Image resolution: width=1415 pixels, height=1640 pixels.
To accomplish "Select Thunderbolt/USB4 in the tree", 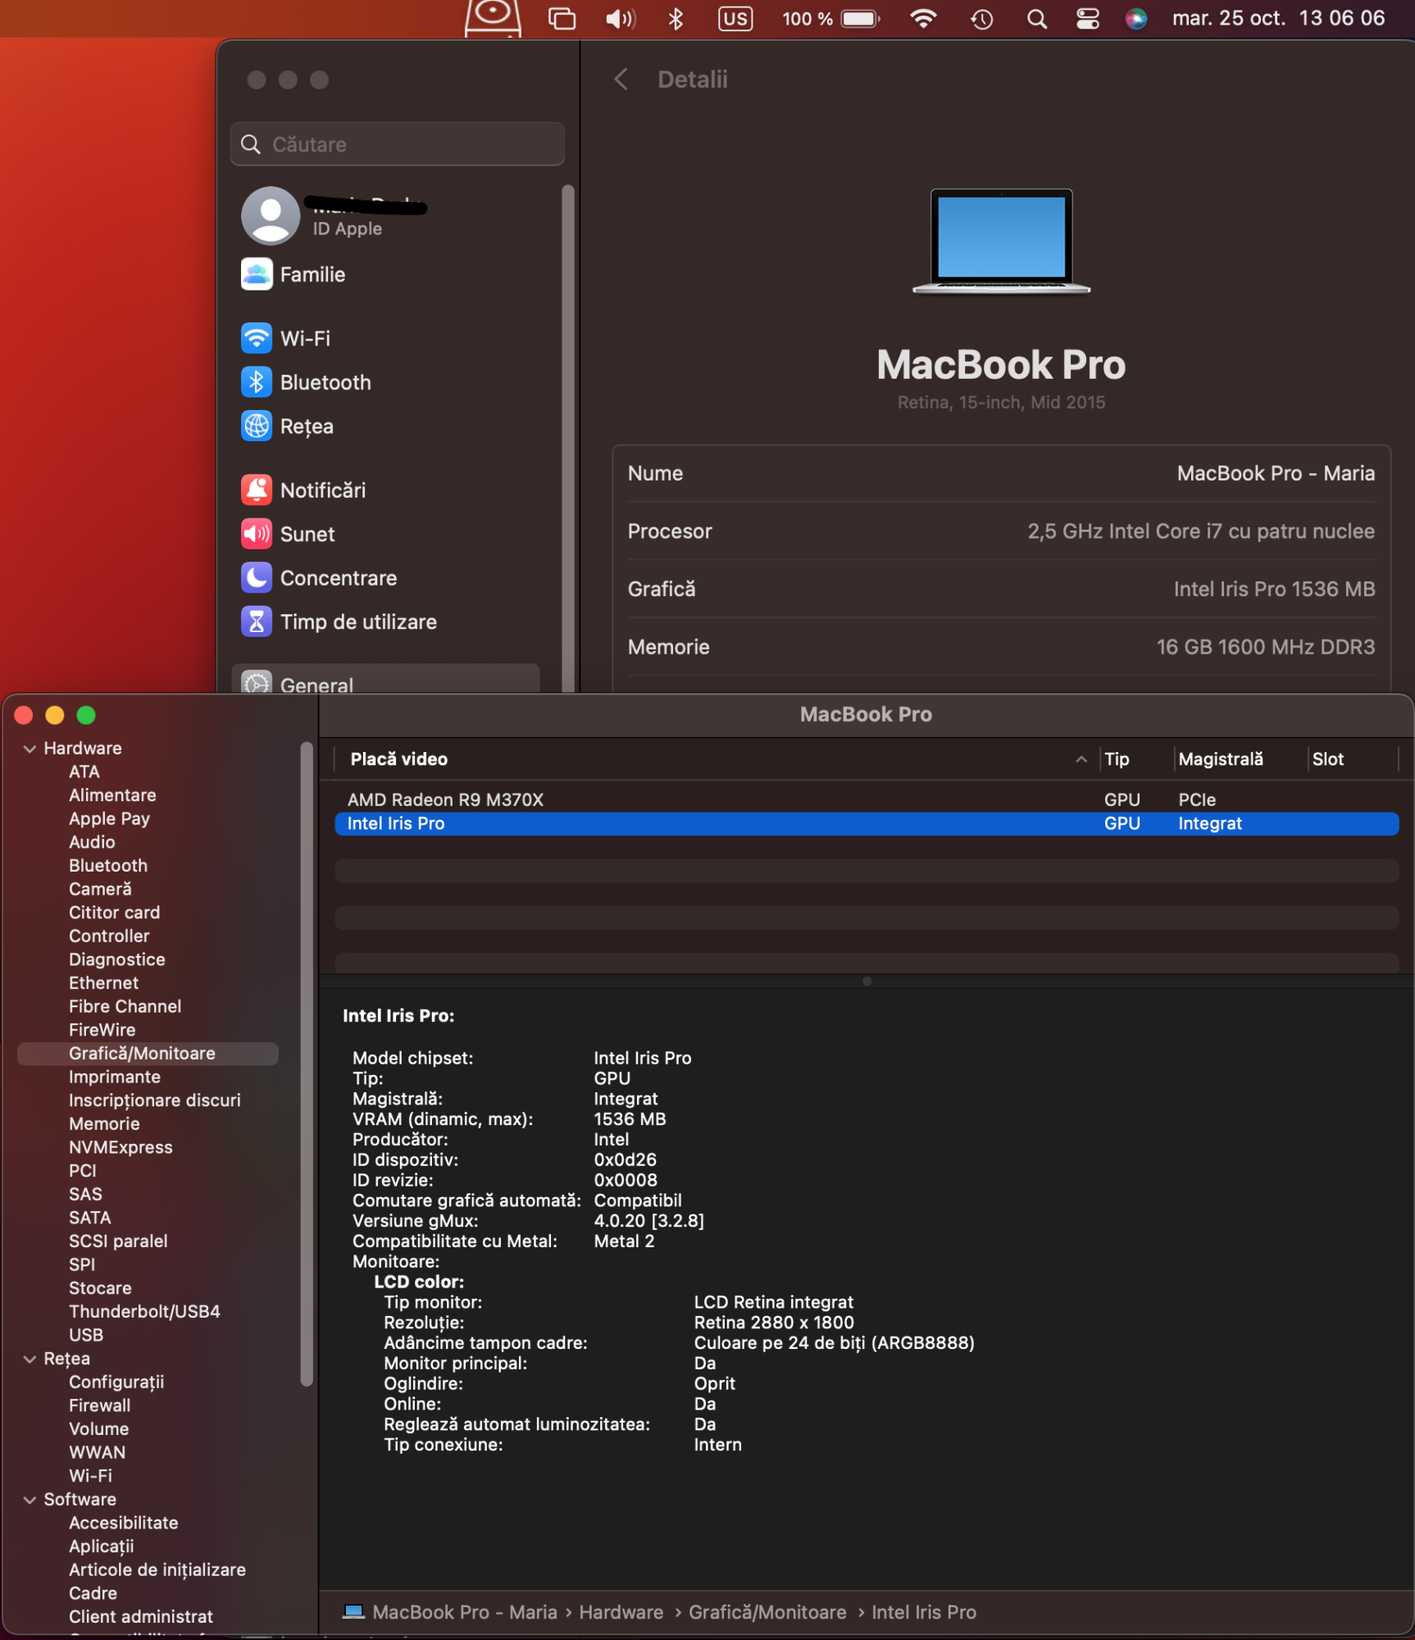I will pos(144,1311).
